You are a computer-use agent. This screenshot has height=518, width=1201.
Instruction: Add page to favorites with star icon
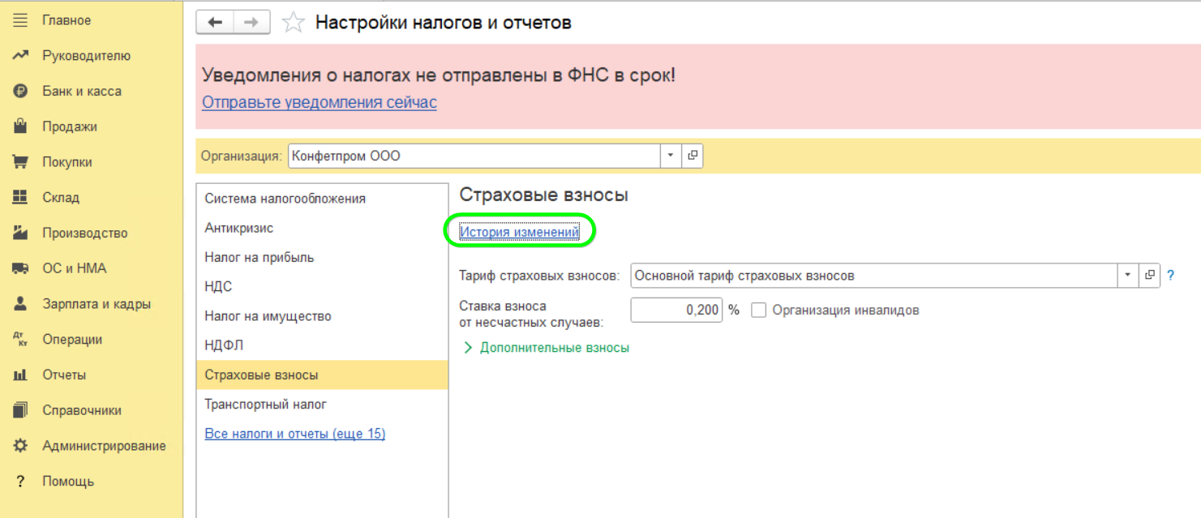coord(292,23)
